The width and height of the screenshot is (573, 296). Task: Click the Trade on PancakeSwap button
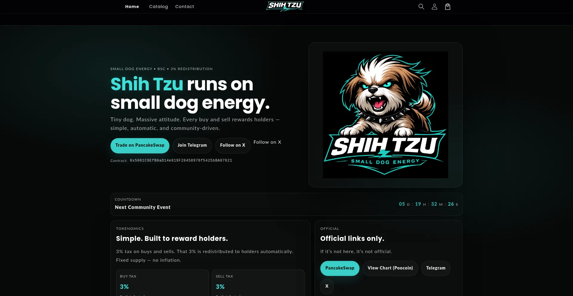click(x=140, y=145)
